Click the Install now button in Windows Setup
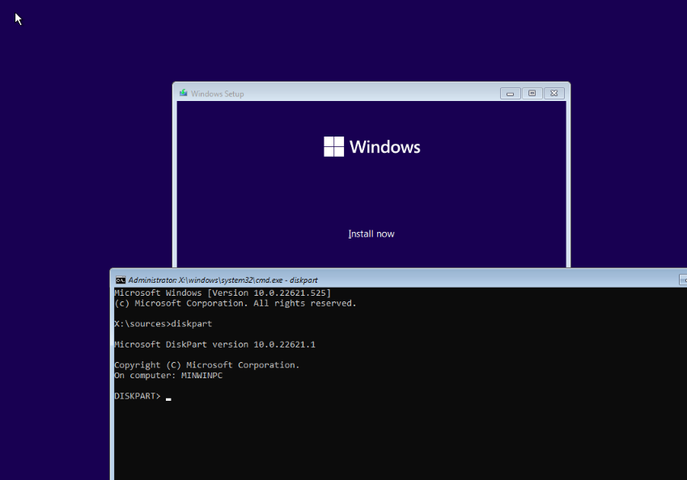This screenshot has height=480, width=687. [x=371, y=234]
